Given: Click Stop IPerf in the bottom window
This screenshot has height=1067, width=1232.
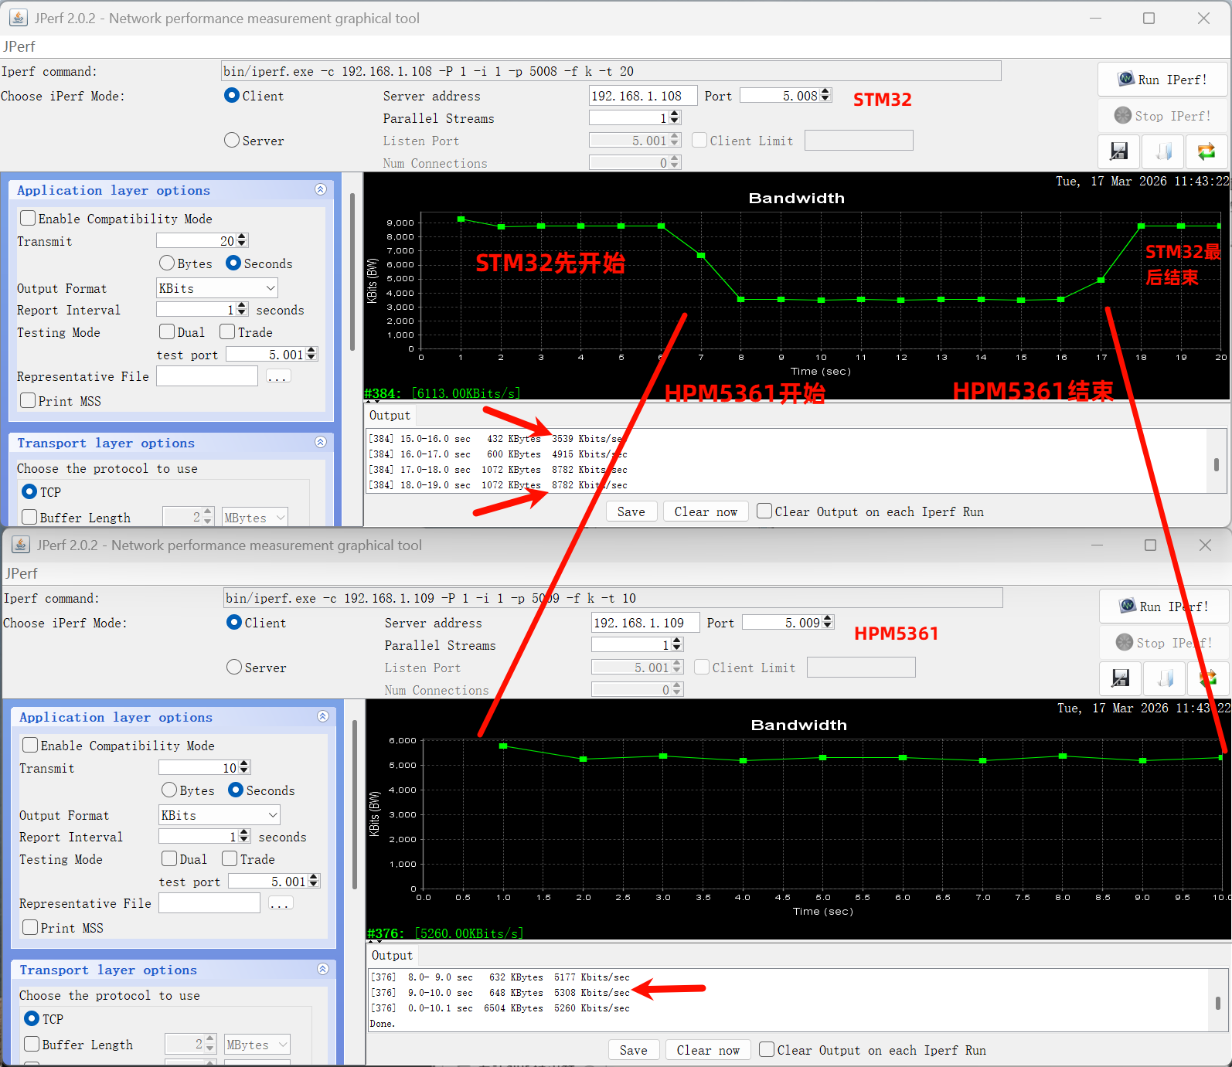Looking at the screenshot, I should tap(1164, 643).
